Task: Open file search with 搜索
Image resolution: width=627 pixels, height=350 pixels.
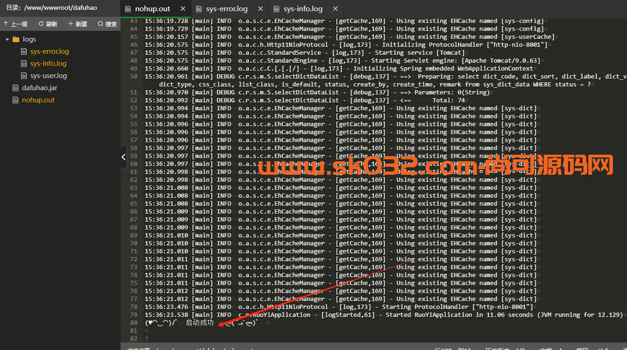Action: click(107, 24)
